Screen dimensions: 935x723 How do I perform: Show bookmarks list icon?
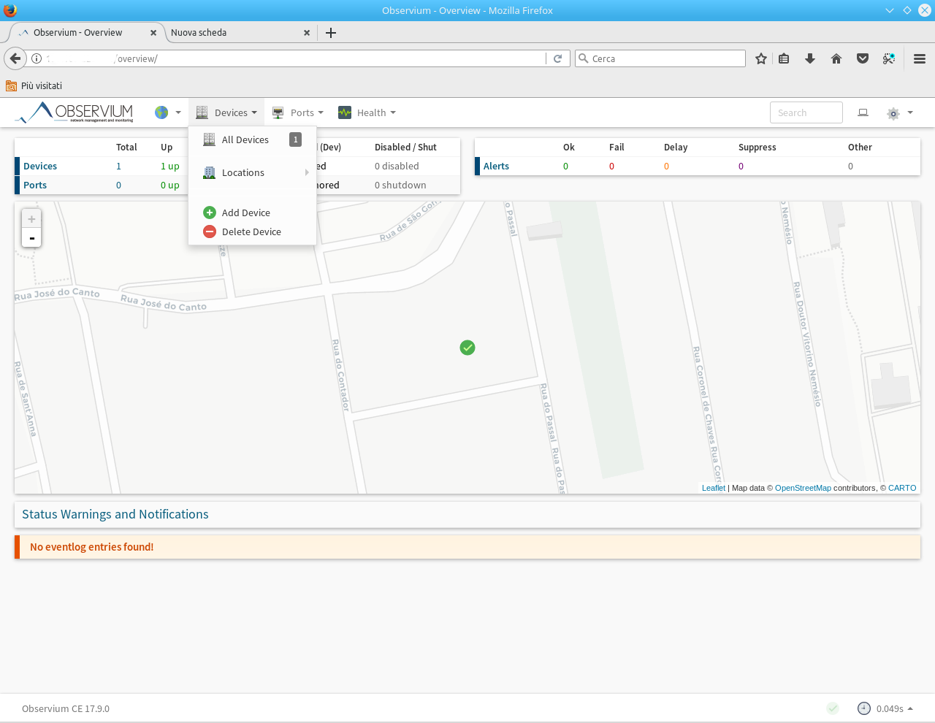click(784, 58)
